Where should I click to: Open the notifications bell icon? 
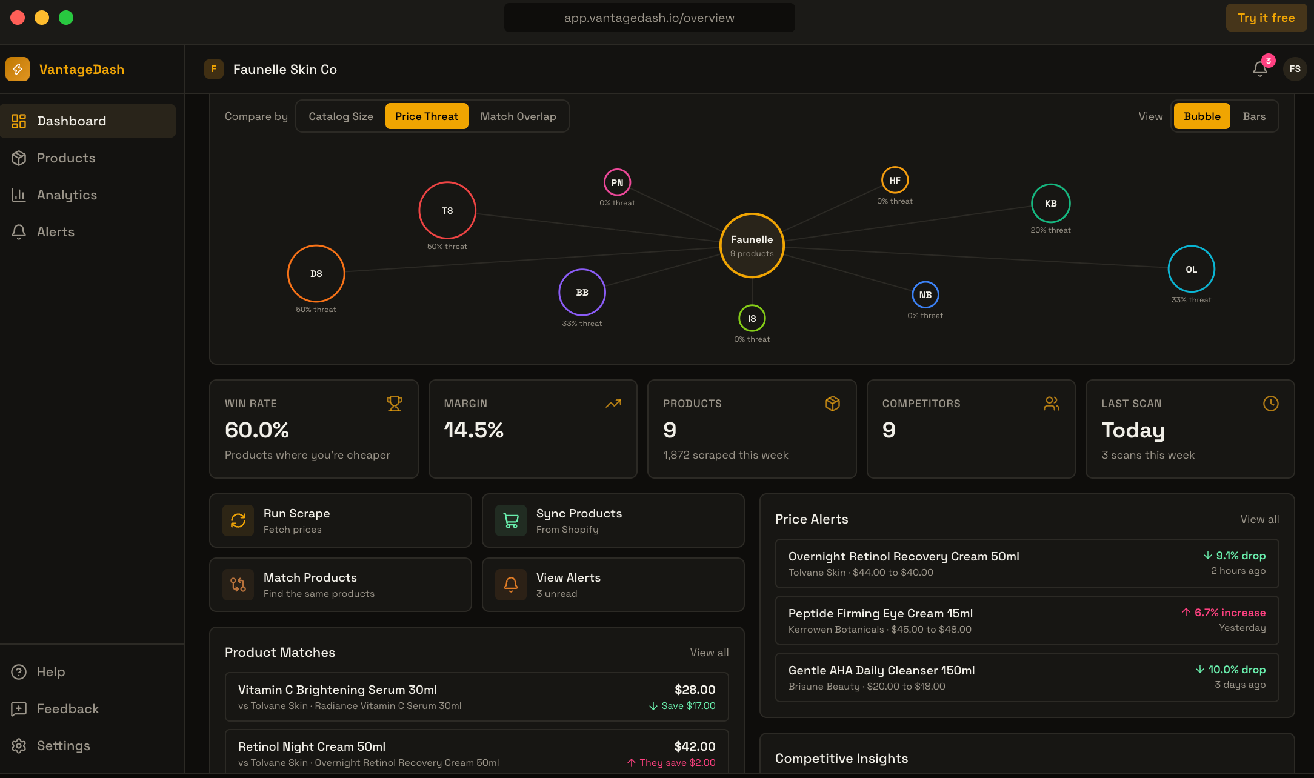click(x=1260, y=69)
